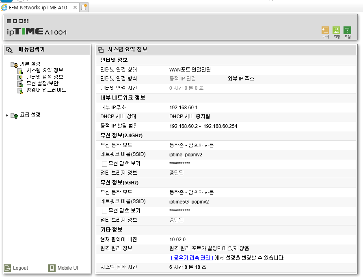Click the 기본 설정 folder icon
363x279 pixels.
click(x=14, y=65)
